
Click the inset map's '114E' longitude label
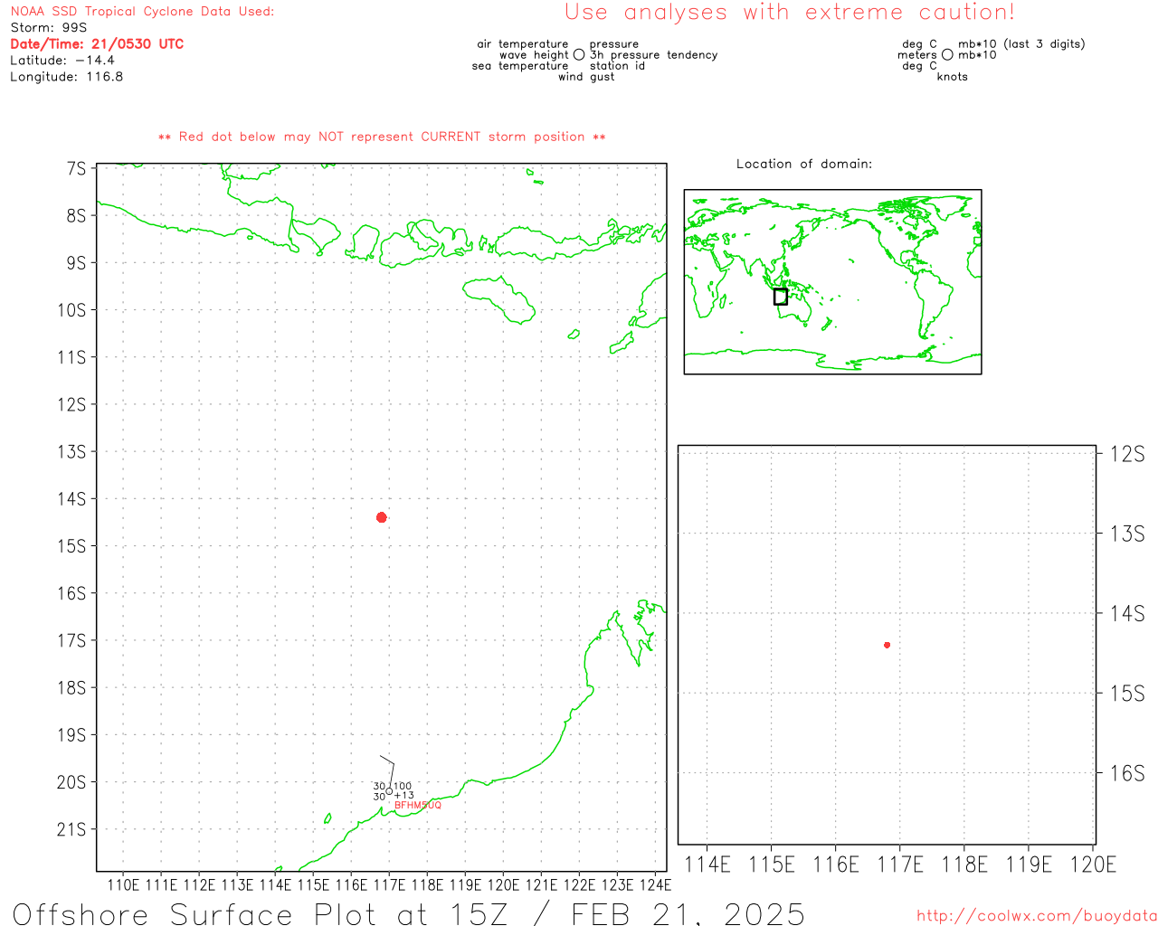pyautogui.click(x=707, y=865)
